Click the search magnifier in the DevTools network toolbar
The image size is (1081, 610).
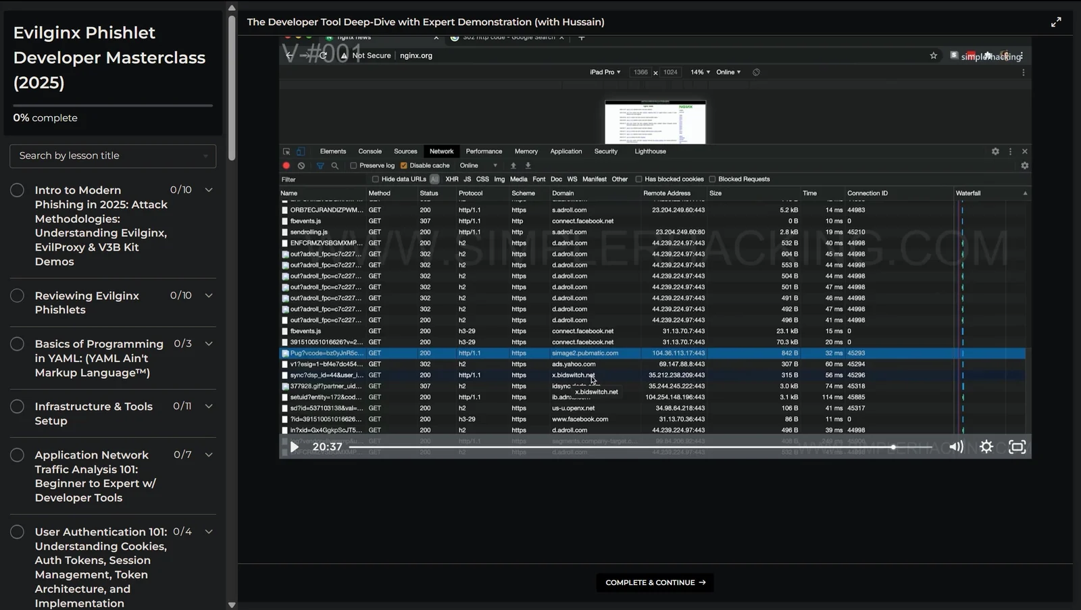coord(334,166)
